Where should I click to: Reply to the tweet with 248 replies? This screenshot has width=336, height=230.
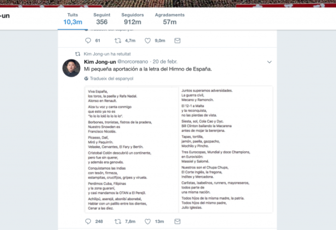point(88,221)
